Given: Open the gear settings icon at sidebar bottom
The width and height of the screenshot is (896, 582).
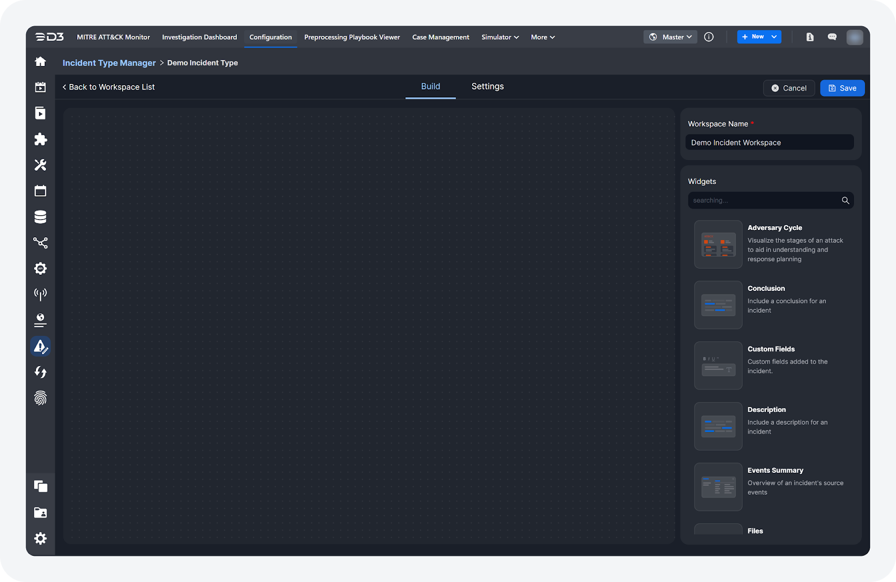Looking at the screenshot, I should 40,538.
